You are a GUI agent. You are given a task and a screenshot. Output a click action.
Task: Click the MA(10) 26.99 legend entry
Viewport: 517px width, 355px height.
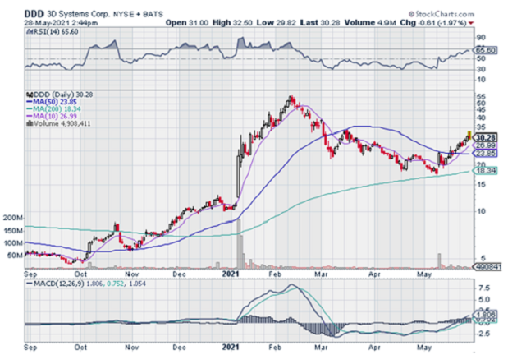point(52,116)
